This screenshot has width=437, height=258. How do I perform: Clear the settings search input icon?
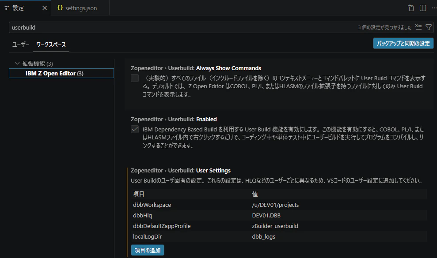point(418,27)
